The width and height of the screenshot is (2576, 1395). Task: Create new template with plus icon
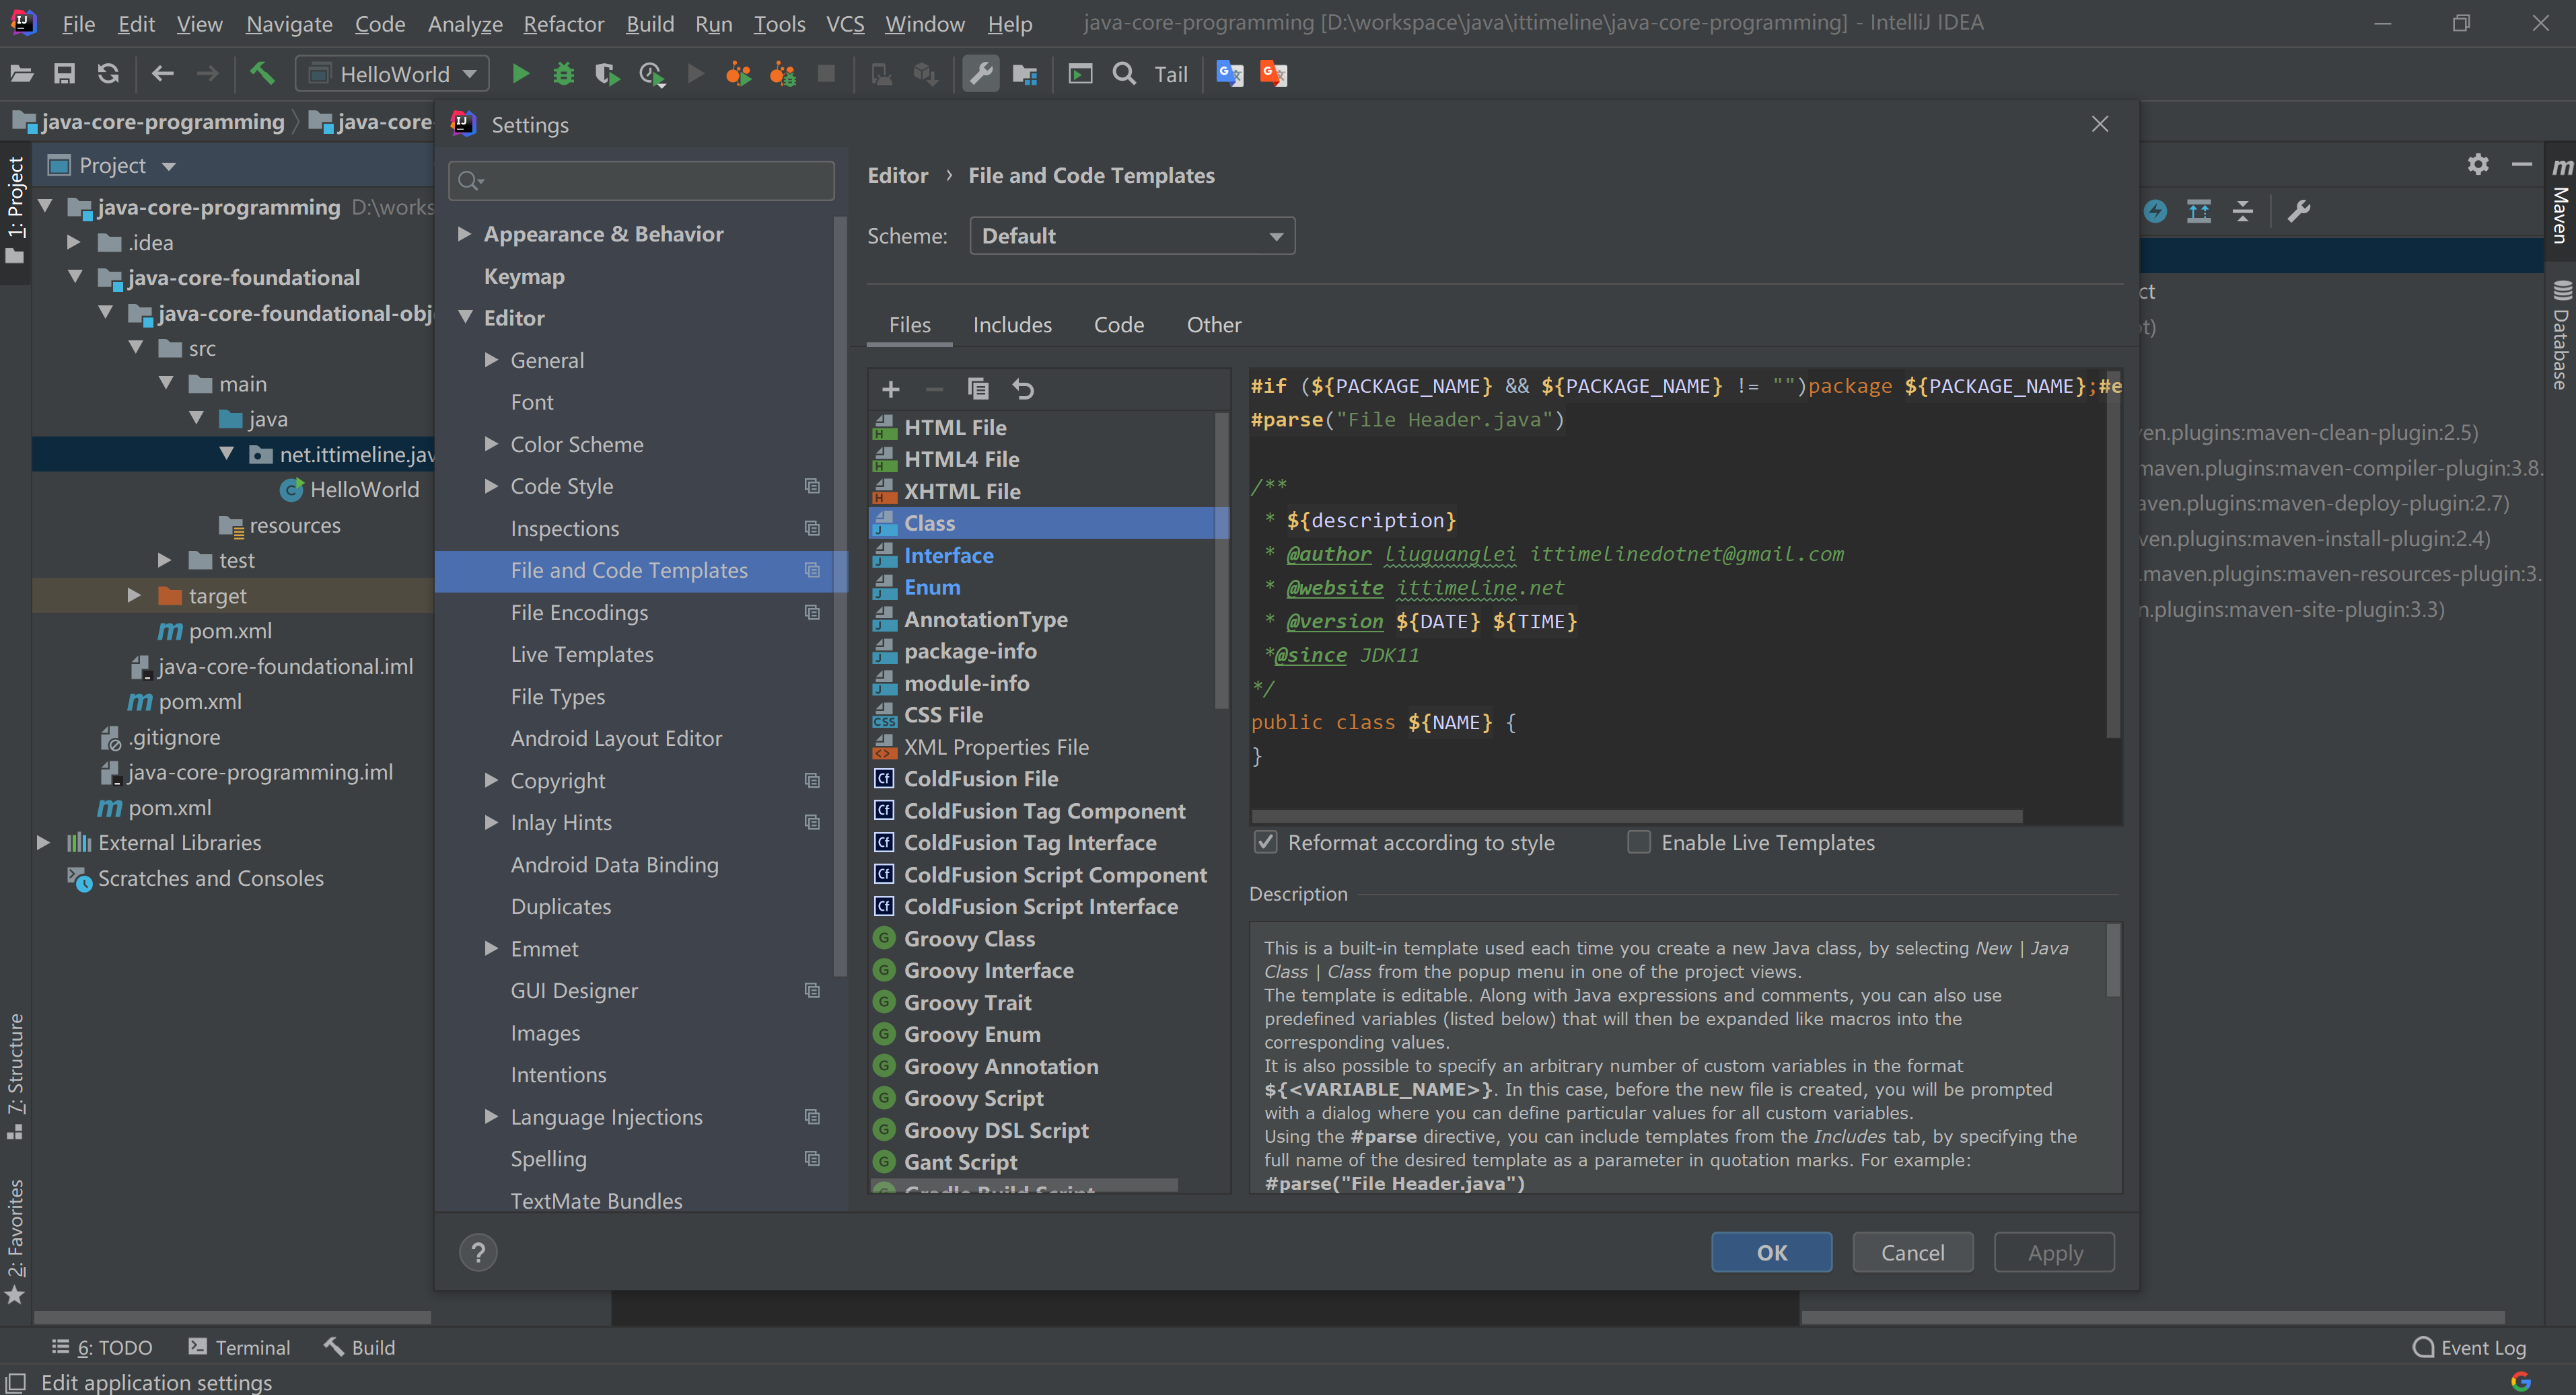click(890, 389)
